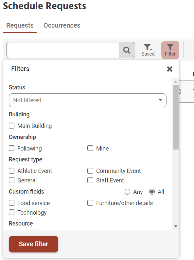Open the Status Not filtered dropdown
This screenshot has width=194, height=260.
[88, 100]
